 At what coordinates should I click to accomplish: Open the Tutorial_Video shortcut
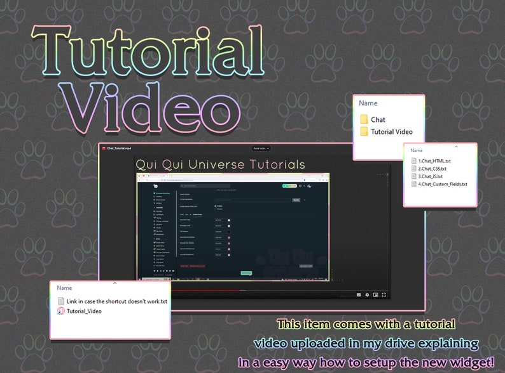pos(80,311)
